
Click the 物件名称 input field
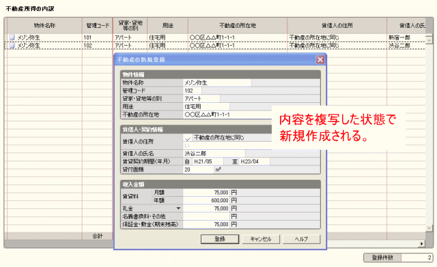point(217,83)
